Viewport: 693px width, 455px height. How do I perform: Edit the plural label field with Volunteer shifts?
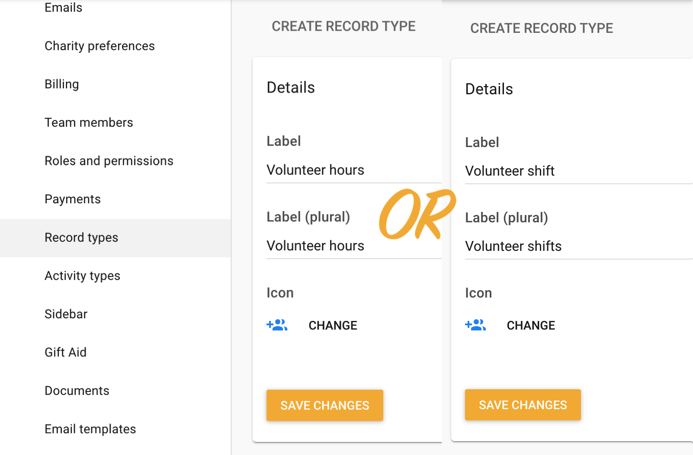point(579,247)
